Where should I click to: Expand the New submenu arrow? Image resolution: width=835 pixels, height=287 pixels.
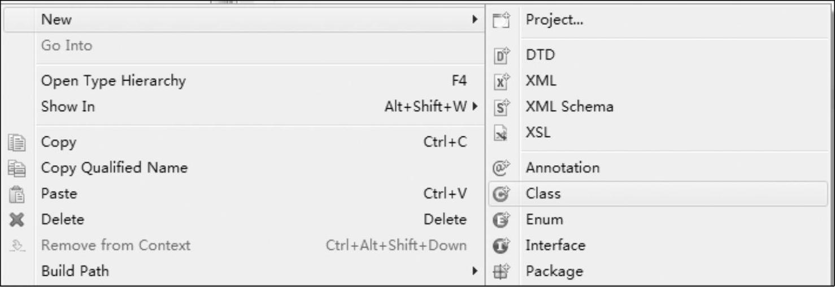475,19
